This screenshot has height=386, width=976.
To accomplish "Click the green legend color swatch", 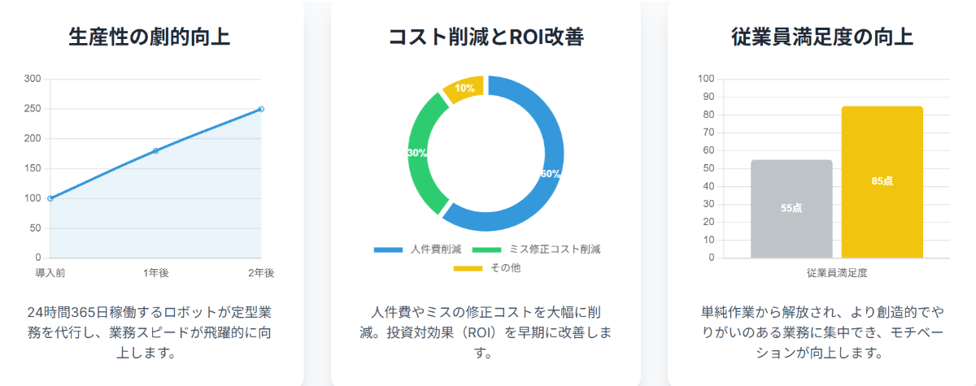I will click(x=486, y=249).
